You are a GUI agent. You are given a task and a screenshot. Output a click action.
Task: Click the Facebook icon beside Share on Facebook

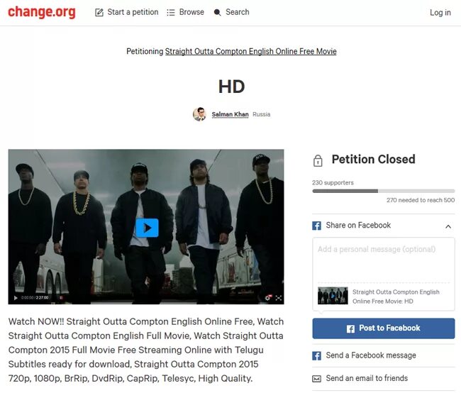(x=316, y=226)
